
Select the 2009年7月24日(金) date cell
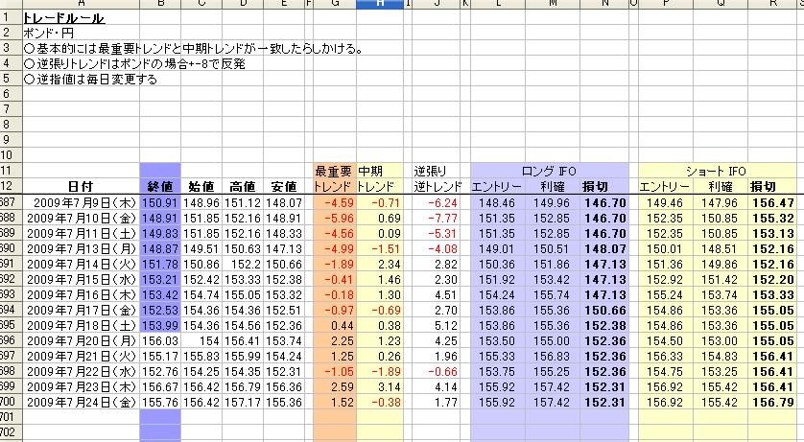(81, 402)
